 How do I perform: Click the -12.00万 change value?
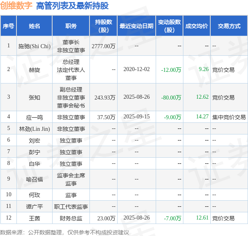click(x=171, y=70)
